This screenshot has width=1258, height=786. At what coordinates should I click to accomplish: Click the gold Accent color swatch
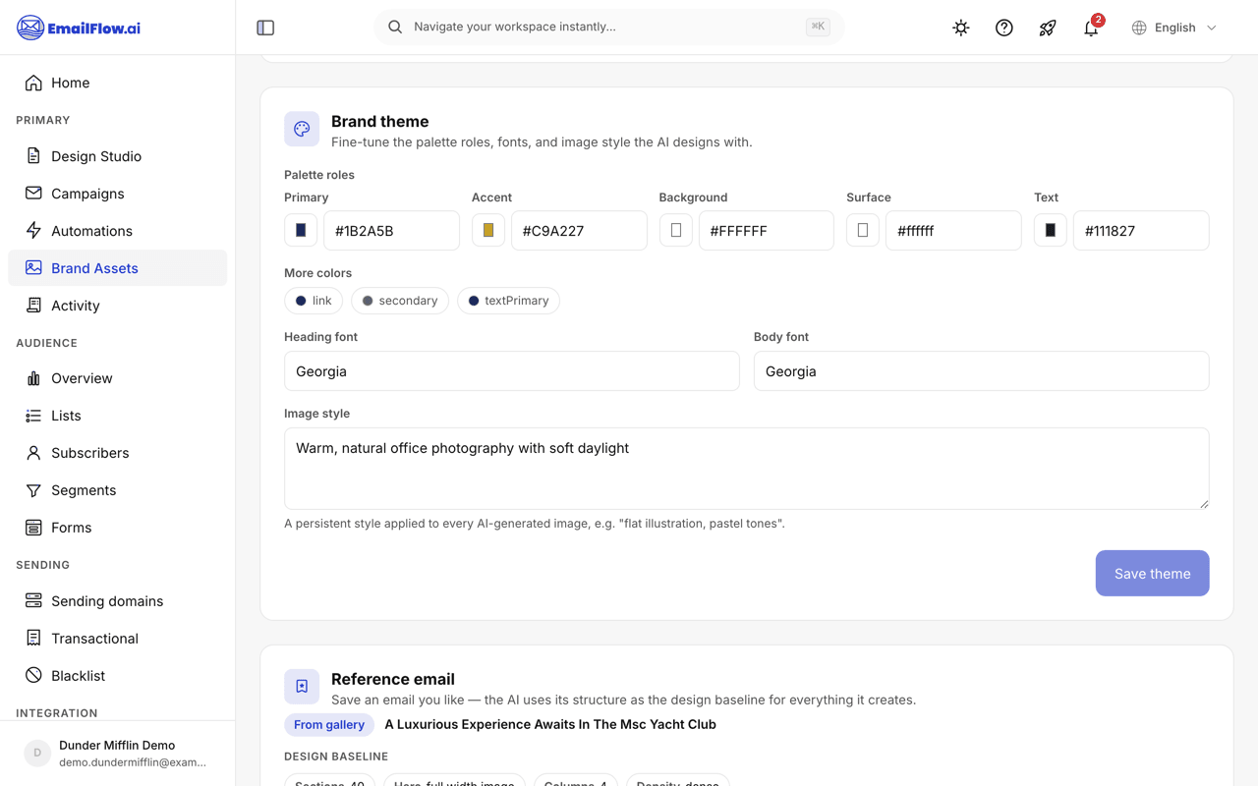tap(488, 230)
